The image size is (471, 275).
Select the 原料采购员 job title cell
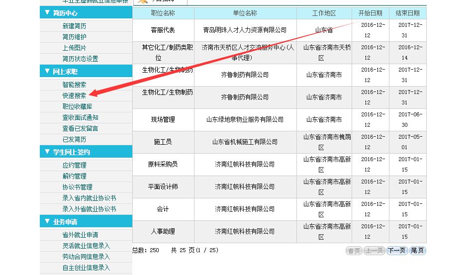click(x=163, y=164)
